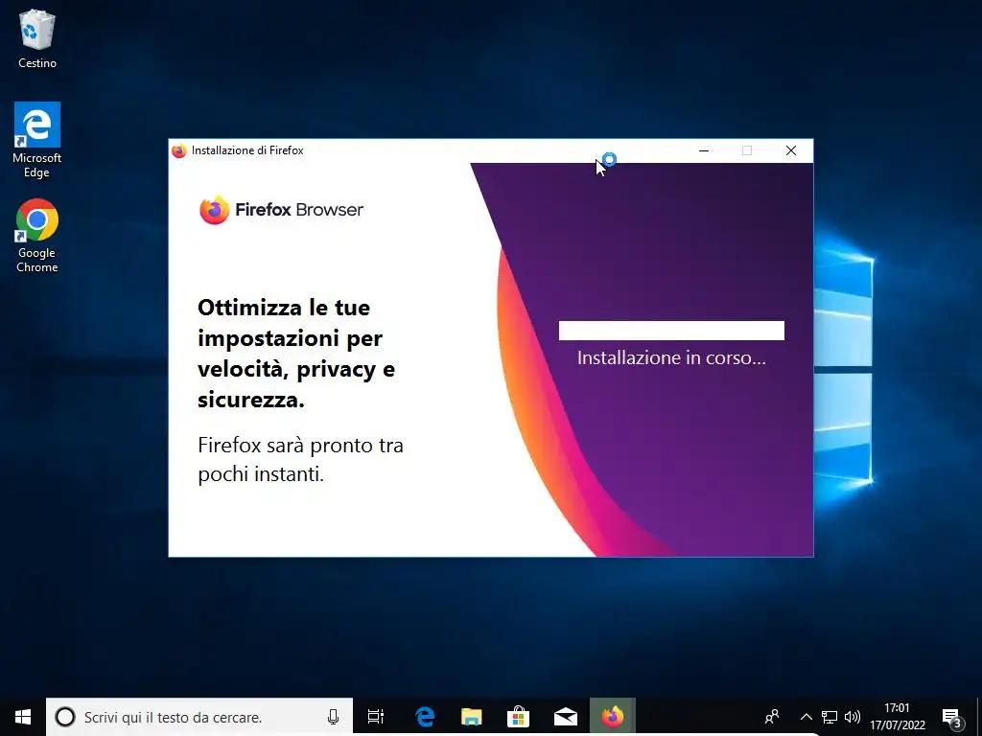Open the Cestino recycle bin desktop icon
Viewport: 982px width, 736px height.
(x=37, y=38)
